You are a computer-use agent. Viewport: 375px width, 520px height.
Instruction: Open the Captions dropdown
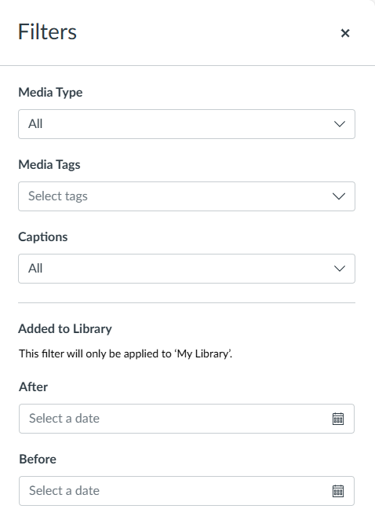click(187, 269)
